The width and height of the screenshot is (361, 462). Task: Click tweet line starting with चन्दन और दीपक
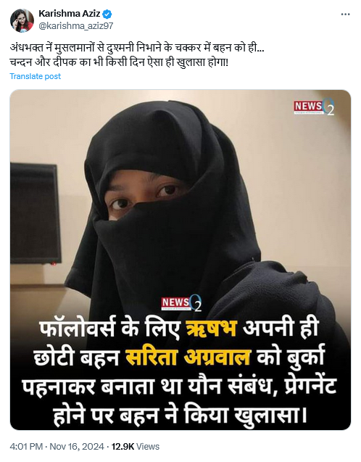(x=119, y=62)
